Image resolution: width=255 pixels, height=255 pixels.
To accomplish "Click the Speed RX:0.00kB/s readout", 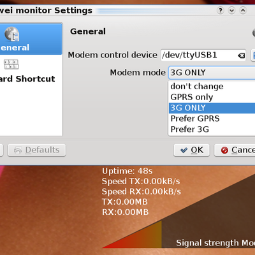I will [142, 191].
